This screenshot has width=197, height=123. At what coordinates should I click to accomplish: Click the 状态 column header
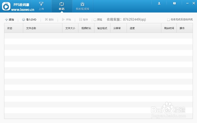13,28
